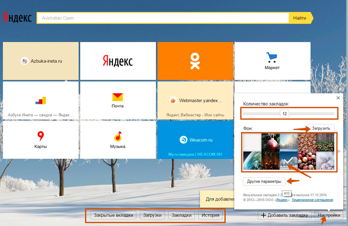The image size is (348, 226).
Task: Open the Музыка music tile
Action: click(118, 140)
